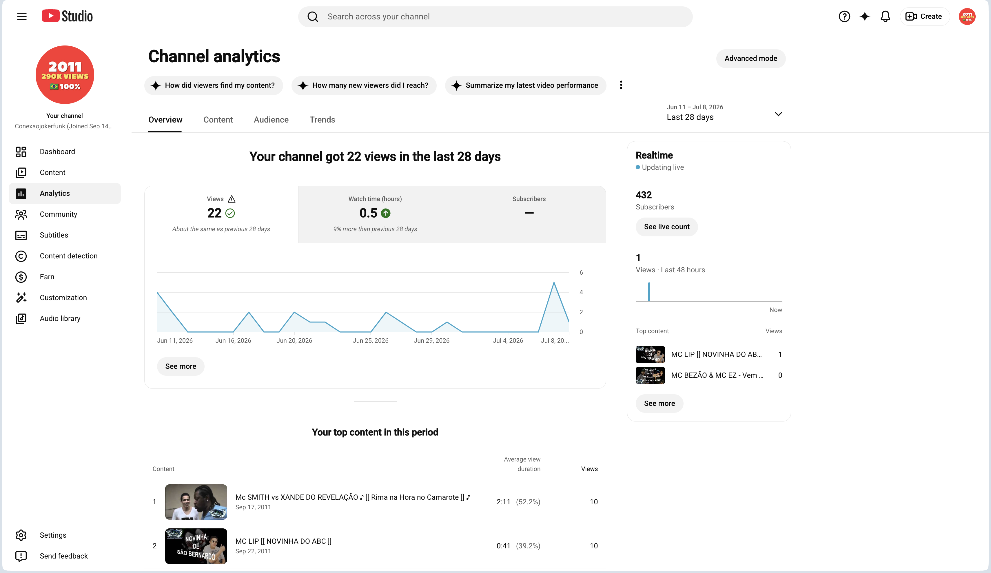Switch to the Audience tab
Screen dimensions: 991x573
pyautogui.click(x=271, y=120)
